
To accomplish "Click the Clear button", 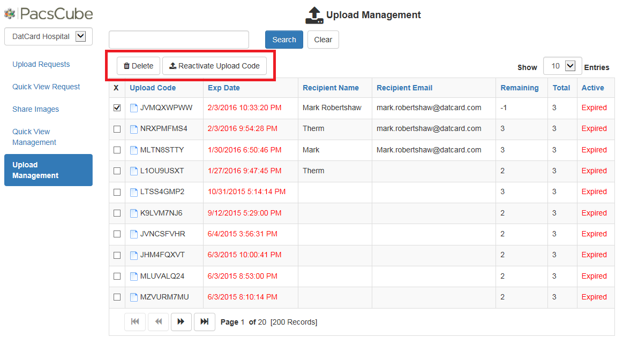I will tap(323, 40).
